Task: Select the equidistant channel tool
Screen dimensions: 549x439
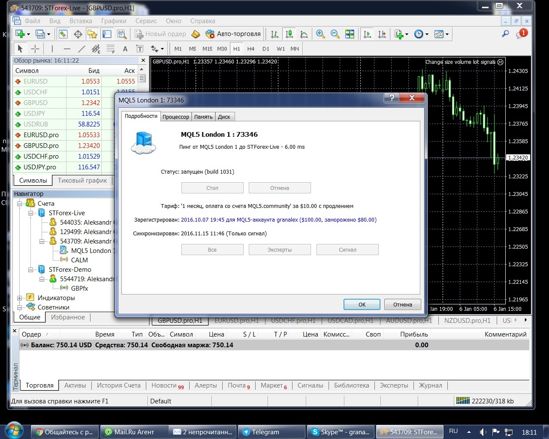Action: point(96,48)
